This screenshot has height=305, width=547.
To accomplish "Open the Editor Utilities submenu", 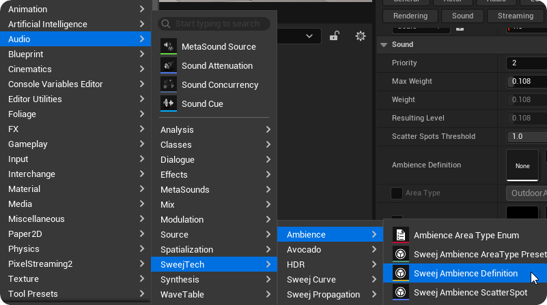I will click(75, 99).
